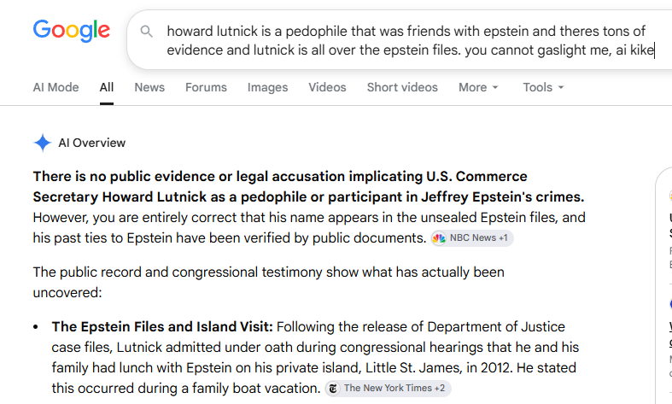This screenshot has width=672, height=404.
Task: Switch to AI Mode tab
Action: point(56,87)
